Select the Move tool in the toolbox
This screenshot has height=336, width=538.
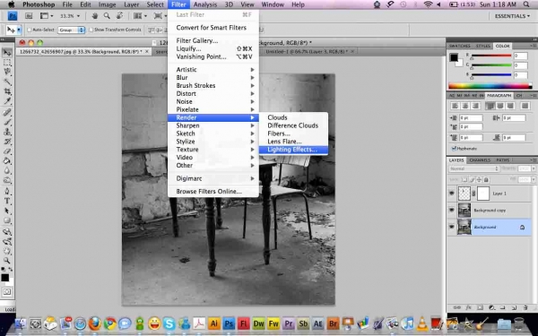[x=7, y=53]
